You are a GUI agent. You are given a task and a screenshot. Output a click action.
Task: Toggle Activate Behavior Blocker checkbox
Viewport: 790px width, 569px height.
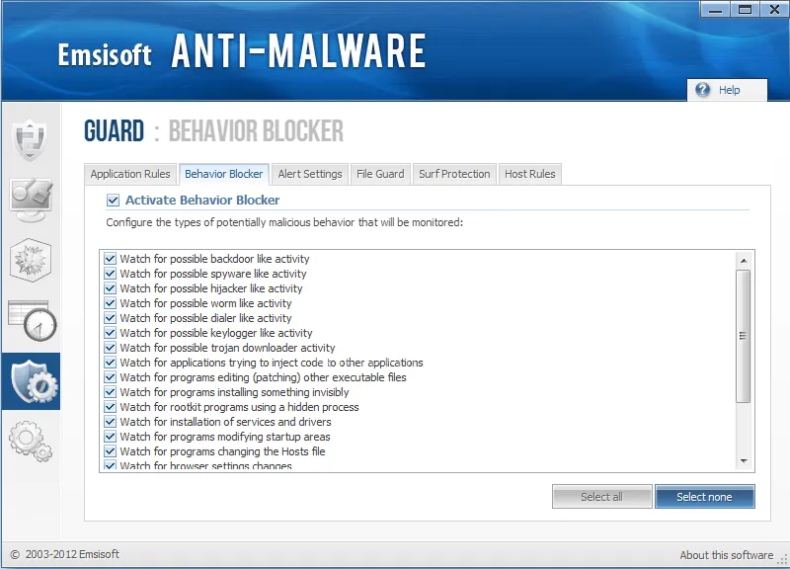pyautogui.click(x=113, y=201)
